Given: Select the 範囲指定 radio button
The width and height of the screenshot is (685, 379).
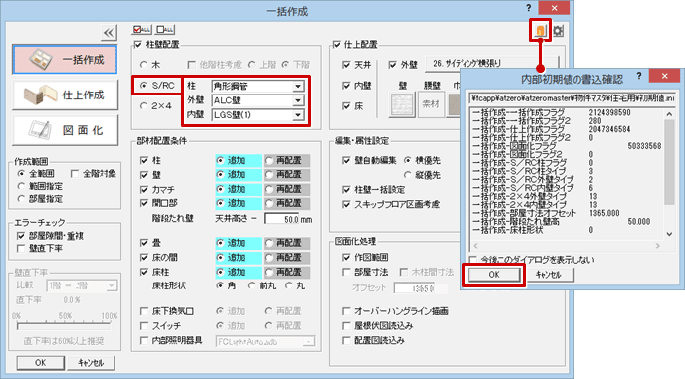Looking at the screenshot, I should click(x=21, y=186).
